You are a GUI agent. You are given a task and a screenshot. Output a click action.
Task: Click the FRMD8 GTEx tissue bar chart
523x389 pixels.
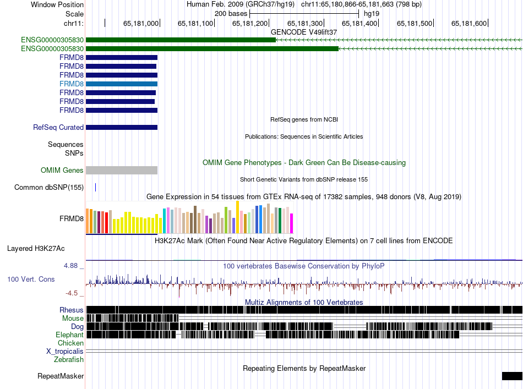(189, 217)
